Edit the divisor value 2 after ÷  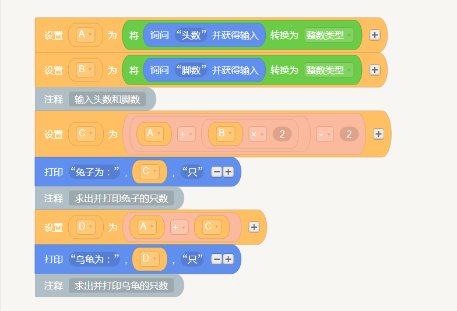click(x=349, y=134)
